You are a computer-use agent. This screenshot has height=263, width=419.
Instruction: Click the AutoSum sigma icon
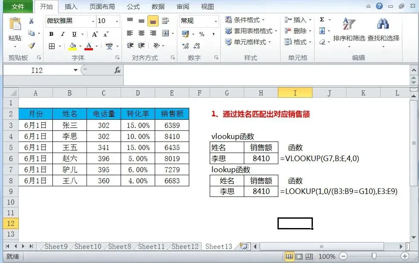click(x=322, y=20)
